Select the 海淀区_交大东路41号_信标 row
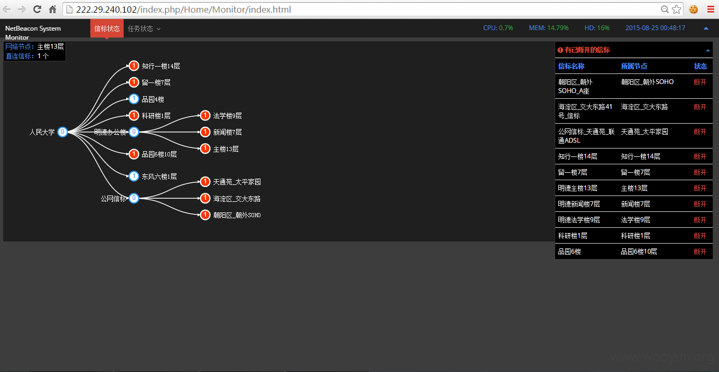This screenshot has height=372, width=719. point(634,111)
